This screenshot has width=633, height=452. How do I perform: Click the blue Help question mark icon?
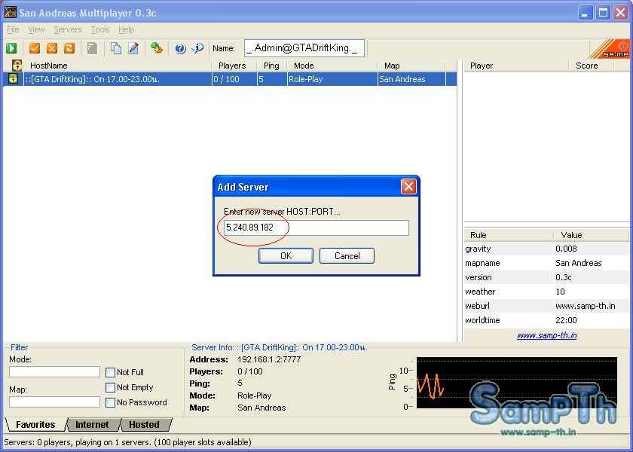pos(180,48)
